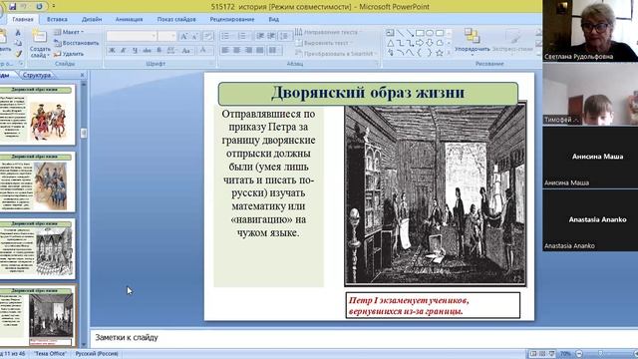638x359 pixels.
Task: Select the top slide thumbnail with horsemen
Action: [x=38, y=115]
